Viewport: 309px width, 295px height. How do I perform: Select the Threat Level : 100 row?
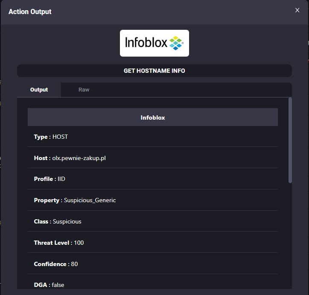pos(153,243)
